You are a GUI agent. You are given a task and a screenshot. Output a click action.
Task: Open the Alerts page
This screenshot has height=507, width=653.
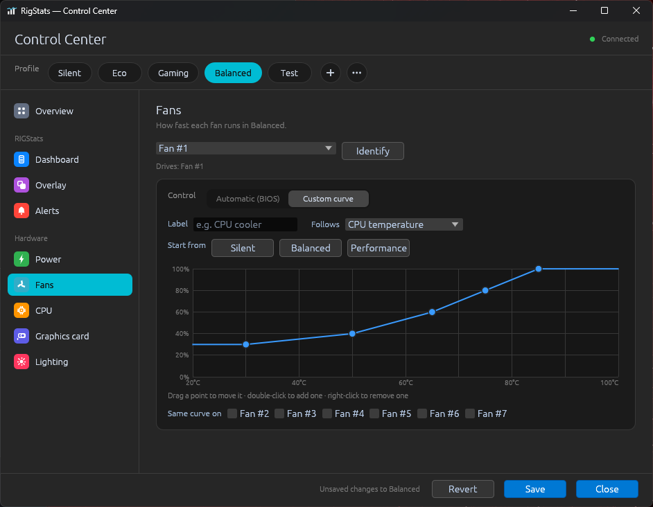(70, 211)
